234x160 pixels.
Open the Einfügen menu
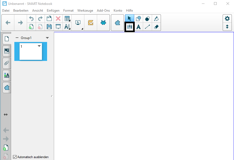pyautogui.click(x=53, y=11)
